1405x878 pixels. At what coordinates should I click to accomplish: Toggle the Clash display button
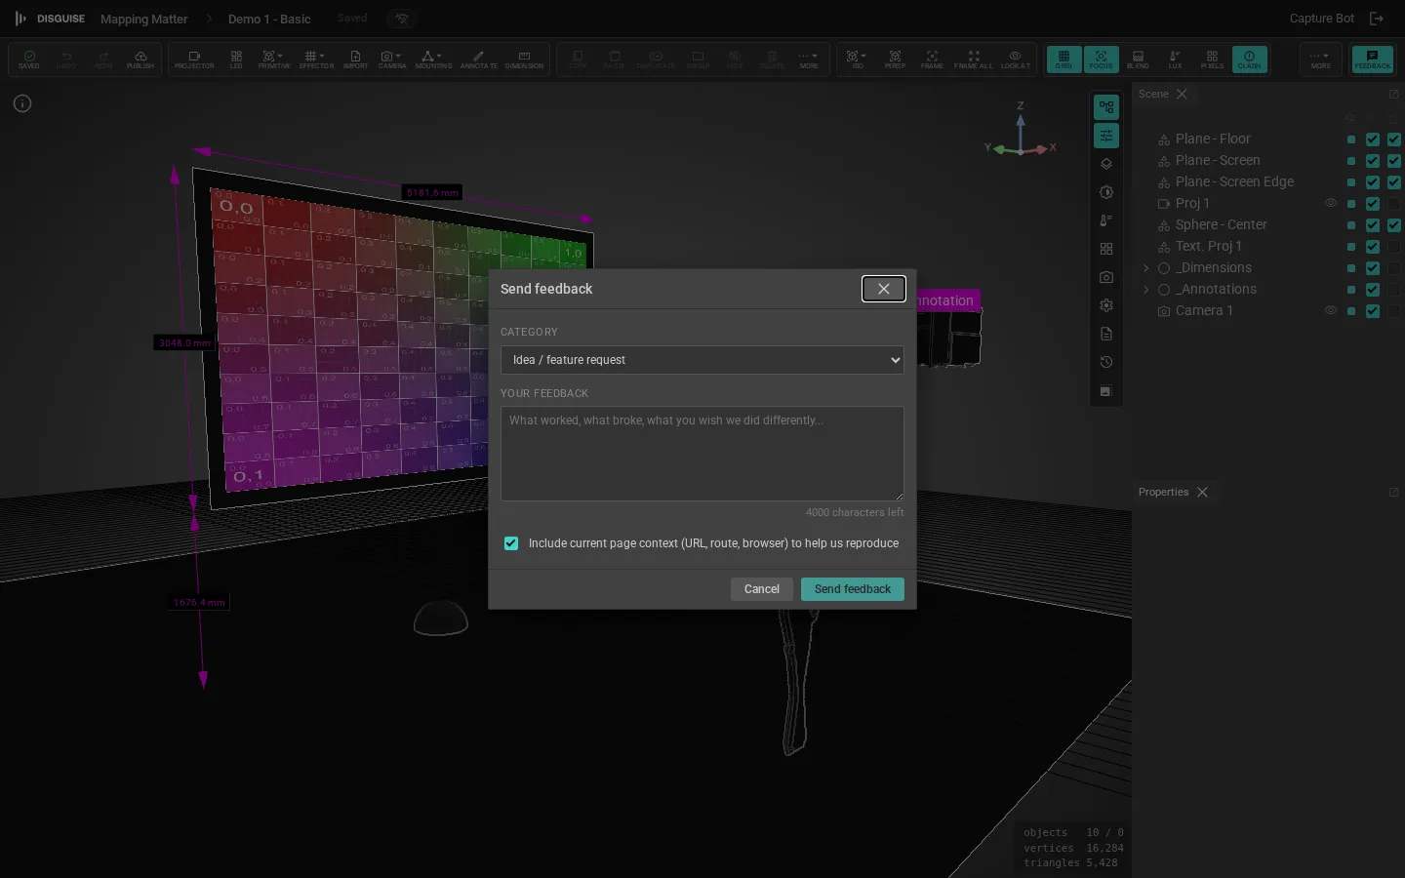tap(1249, 60)
